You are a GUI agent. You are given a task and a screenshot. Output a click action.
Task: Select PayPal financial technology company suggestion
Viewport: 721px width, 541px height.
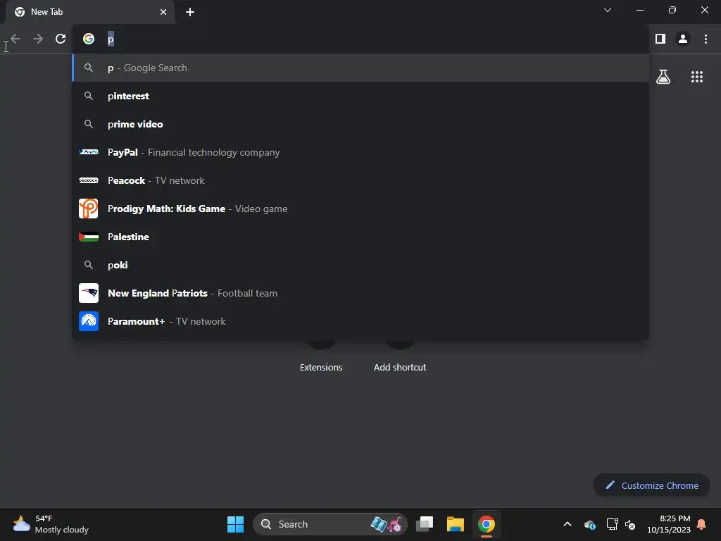coord(360,152)
